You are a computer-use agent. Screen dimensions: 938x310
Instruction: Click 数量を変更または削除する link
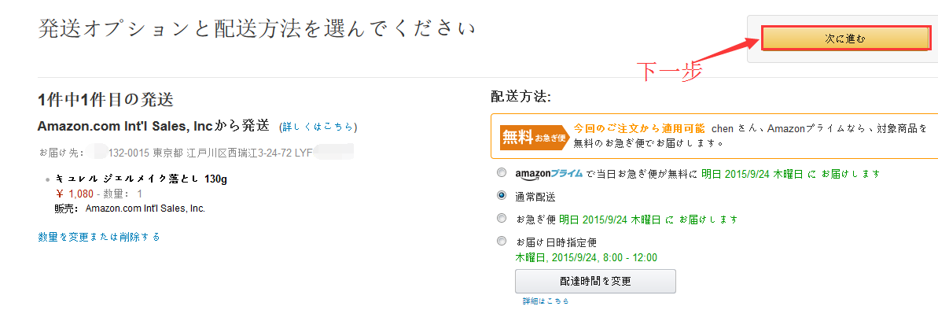point(99,237)
